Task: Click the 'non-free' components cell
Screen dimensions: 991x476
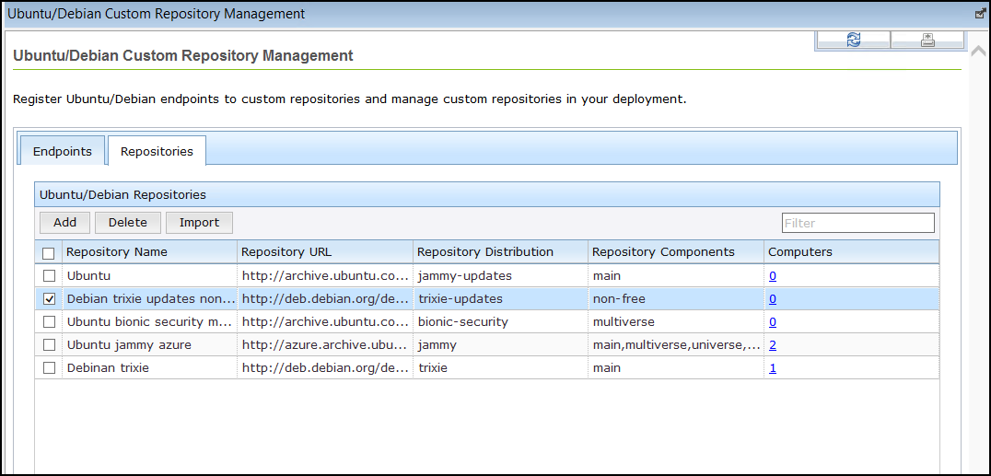Action: point(676,299)
